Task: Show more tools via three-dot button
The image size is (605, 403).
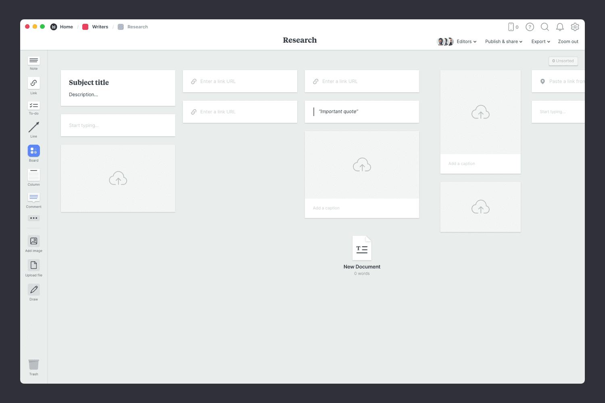Action: click(x=33, y=218)
